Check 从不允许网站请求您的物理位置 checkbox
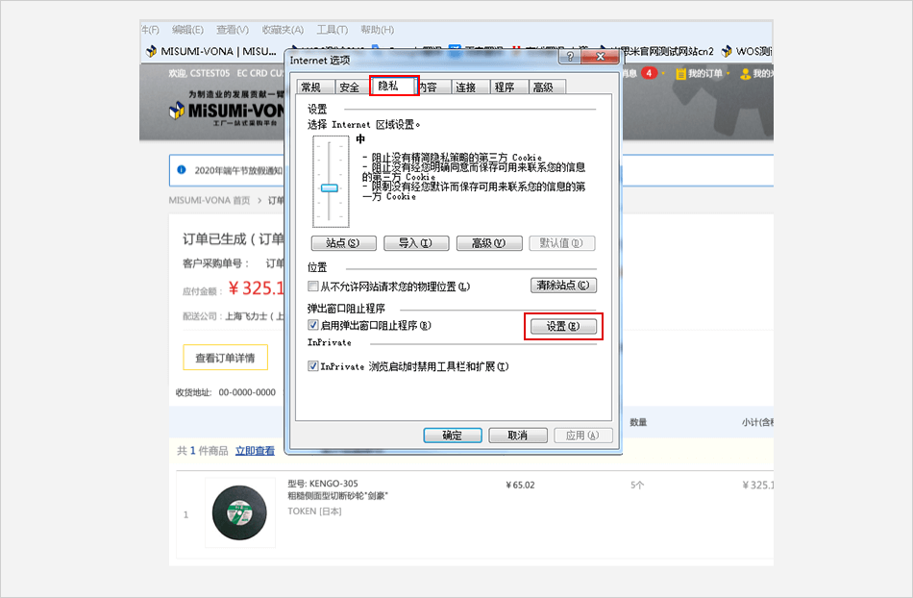The image size is (913, 598). [313, 287]
